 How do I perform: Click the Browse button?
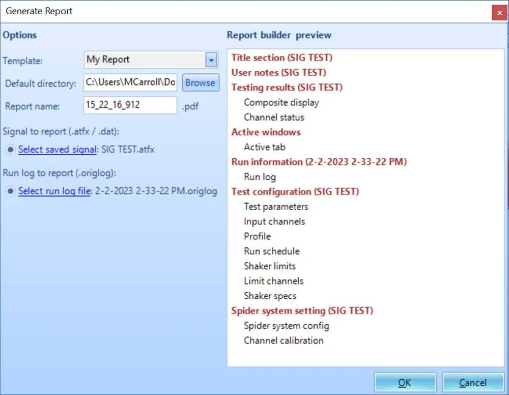201,83
